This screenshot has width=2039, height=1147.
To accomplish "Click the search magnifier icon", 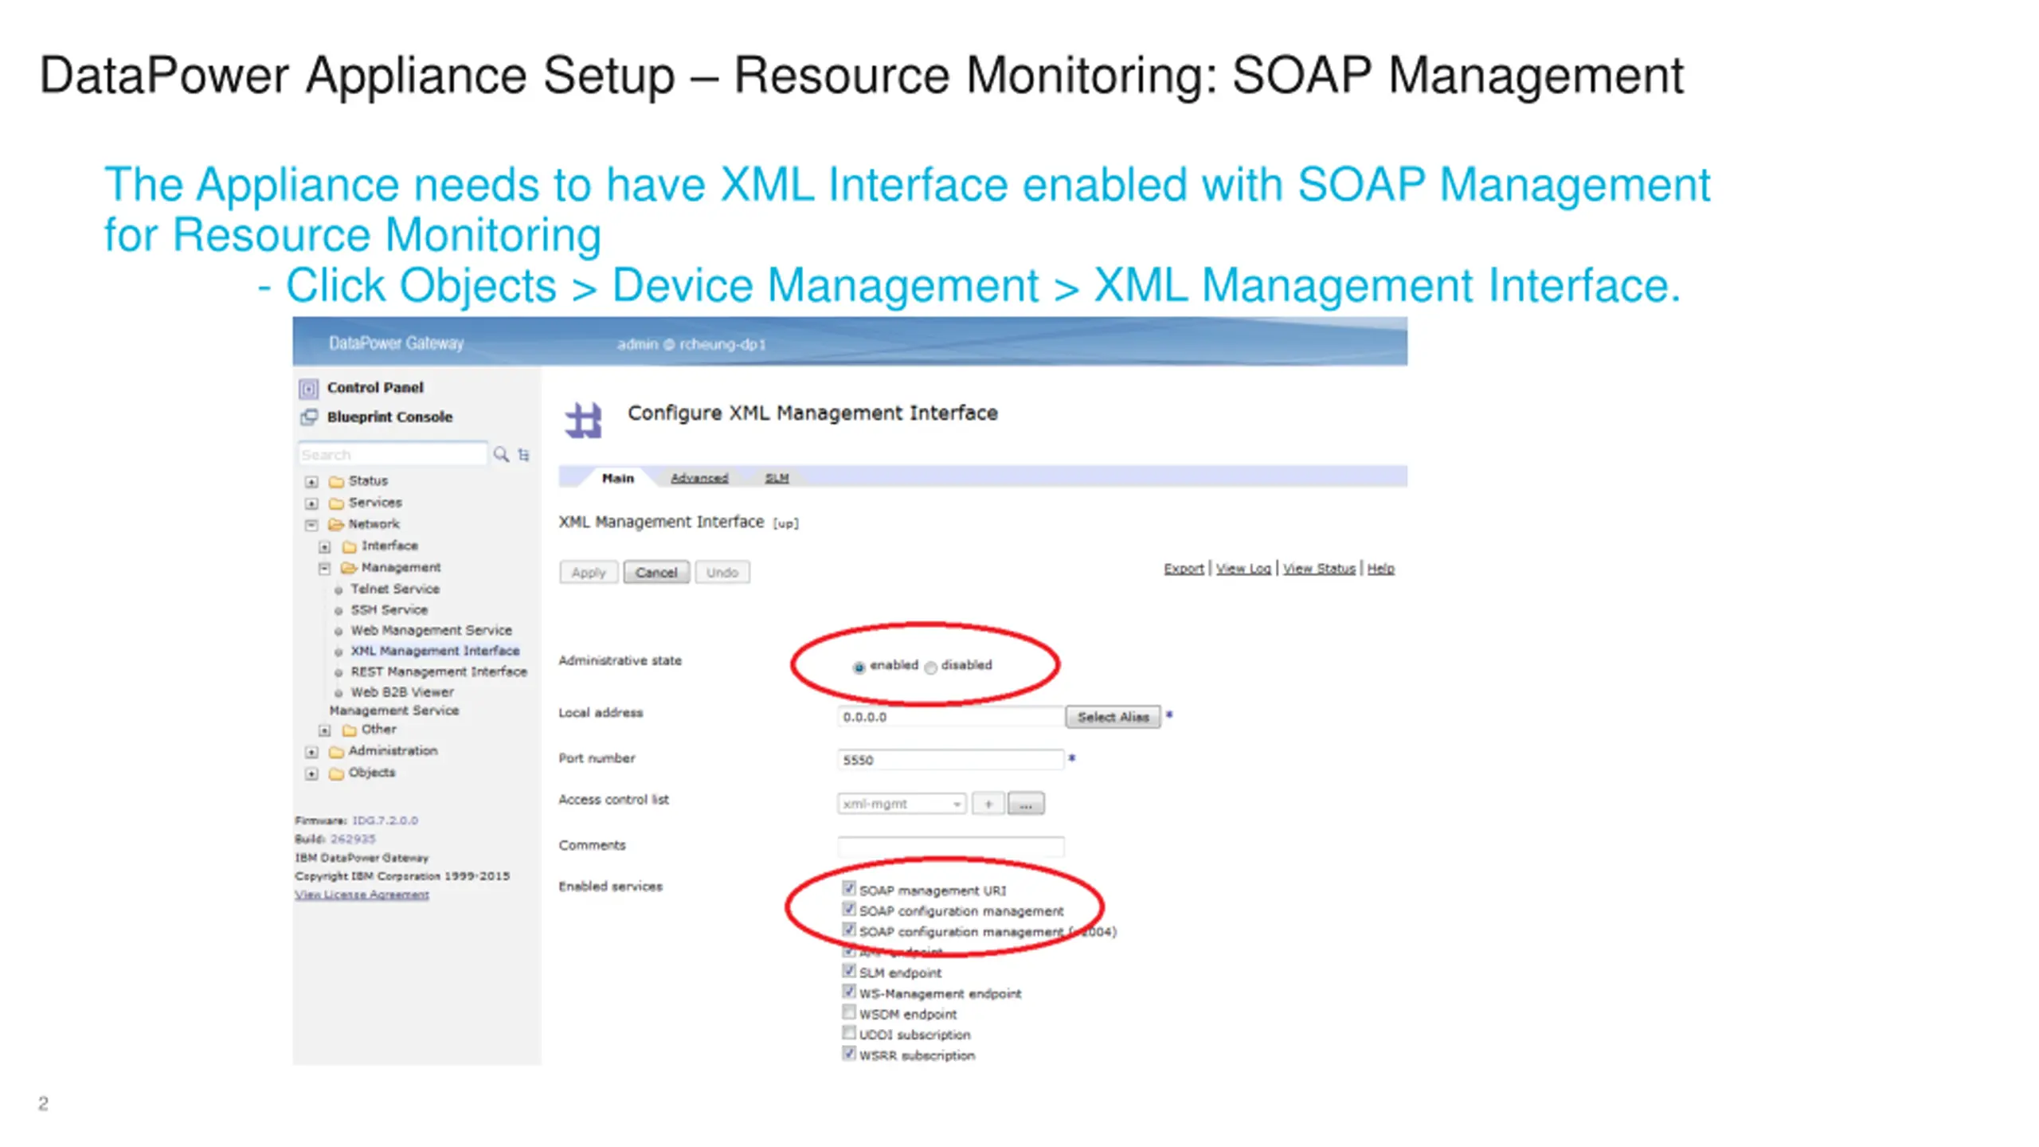I will (x=501, y=454).
